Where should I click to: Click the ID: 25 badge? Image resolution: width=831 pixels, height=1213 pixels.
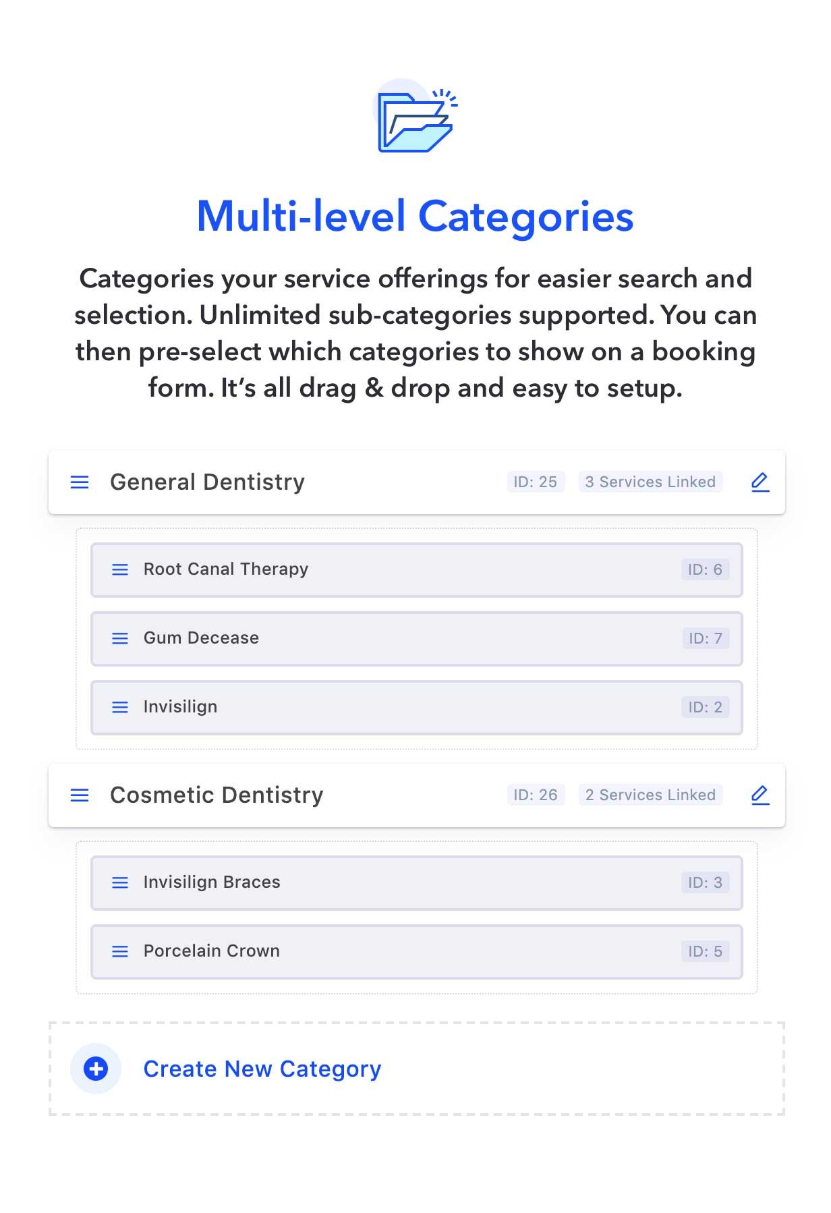point(536,482)
